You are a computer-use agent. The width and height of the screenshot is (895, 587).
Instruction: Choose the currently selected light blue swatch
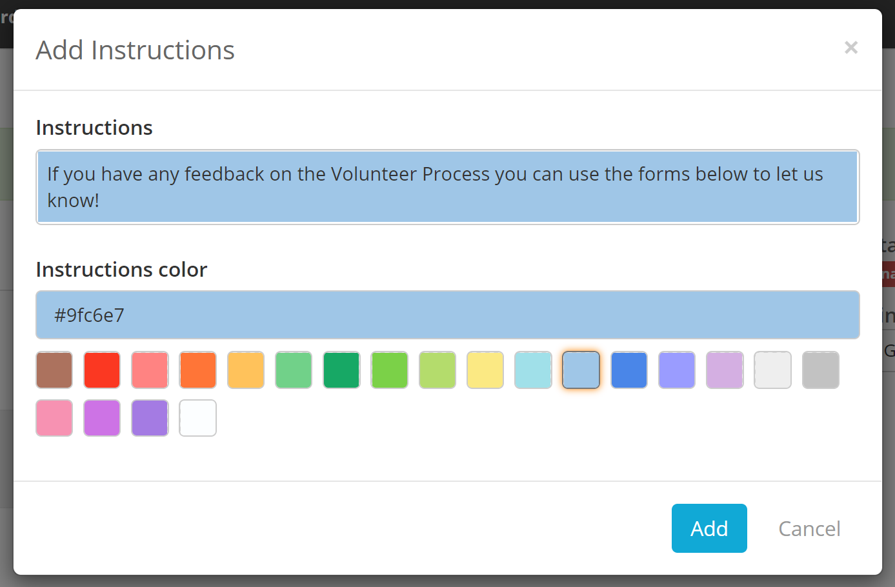pyautogui.click(x=580, y=370)
